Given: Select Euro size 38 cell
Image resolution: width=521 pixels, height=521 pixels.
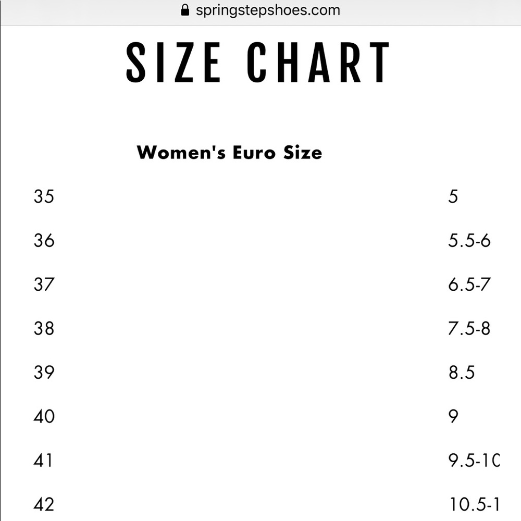Looking at the screenshot, I should (44, 329).
